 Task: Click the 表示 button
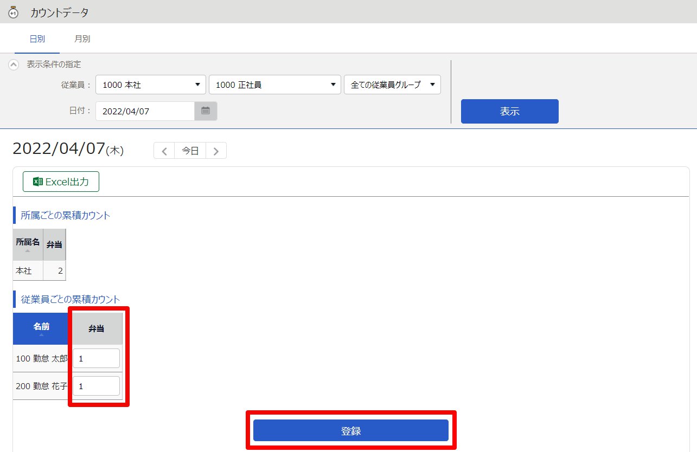pyautogui.click(x=510, y=111)
